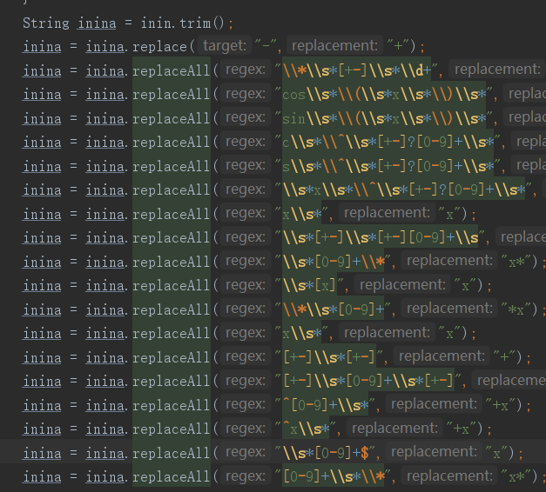Click the 'String' type keyword
546x492 pixels.
pos(46,23)
